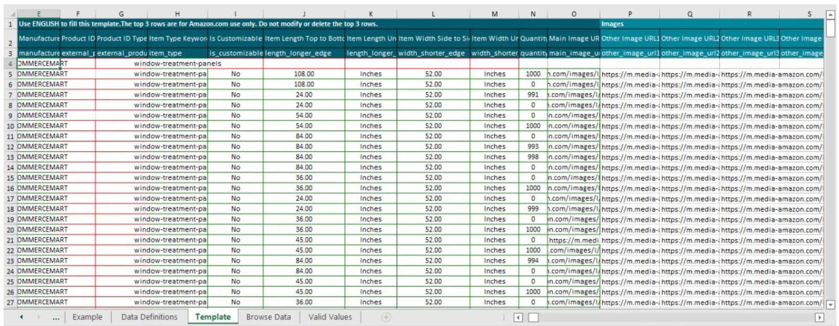Click horizontal scrollbar left arrow
The image size is (839, 326).
(x=518, y=318)
